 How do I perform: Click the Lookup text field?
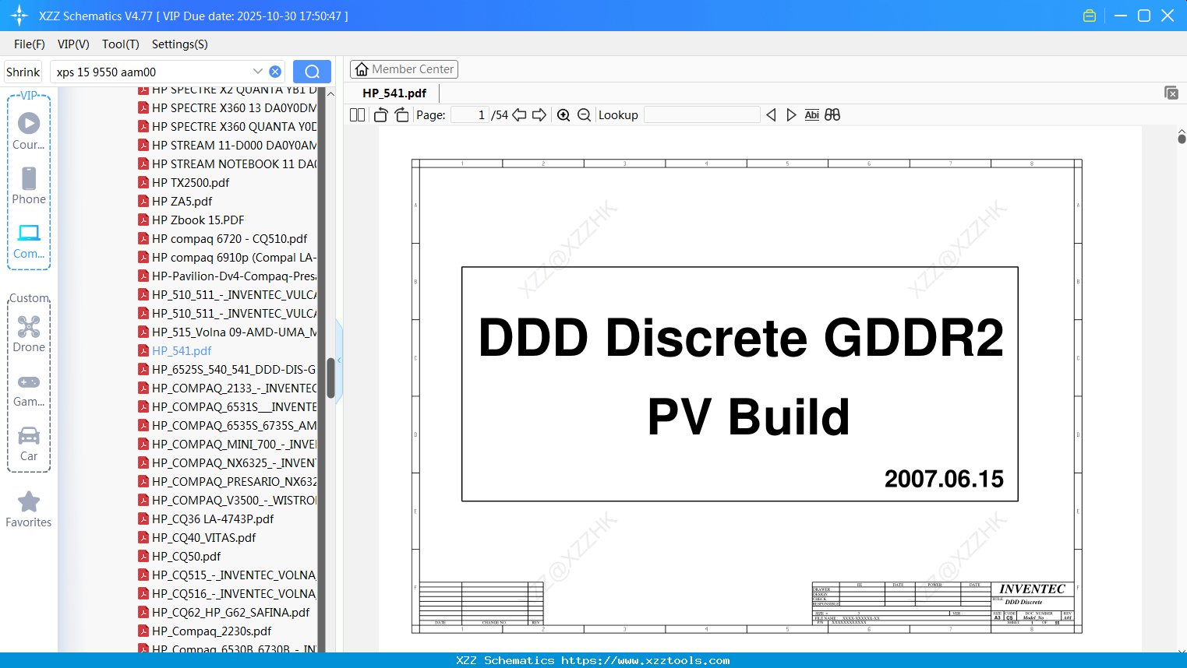pyautogui.click(x=702, y=115)
